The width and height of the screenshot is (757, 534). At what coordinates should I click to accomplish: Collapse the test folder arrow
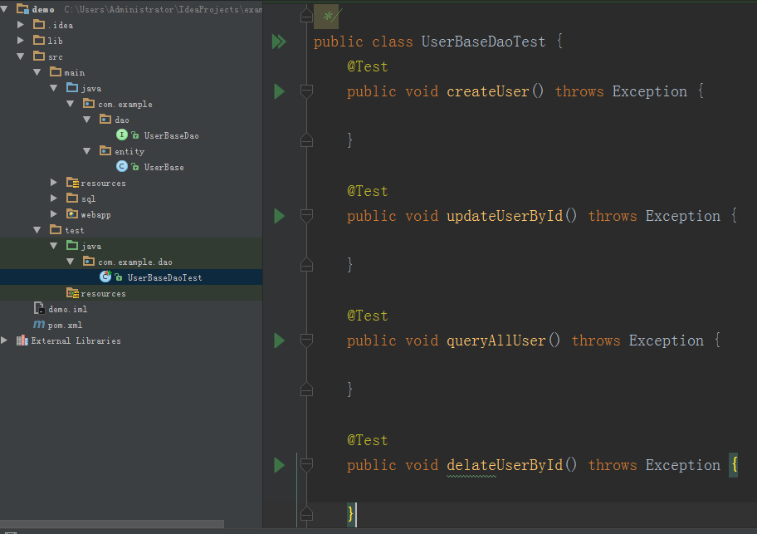coord(37,230)
